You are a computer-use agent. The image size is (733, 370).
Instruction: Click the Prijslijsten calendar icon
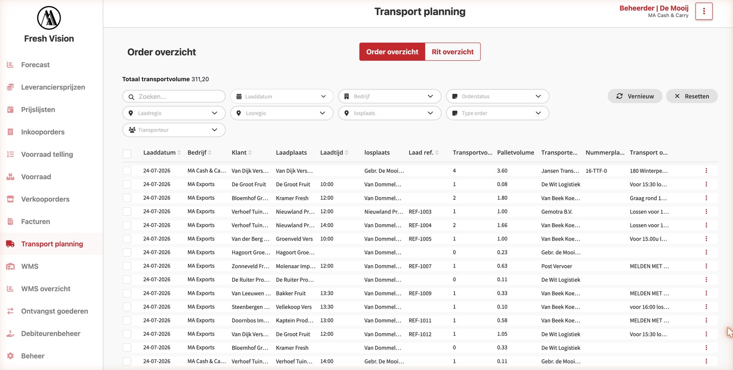[10, 110]
